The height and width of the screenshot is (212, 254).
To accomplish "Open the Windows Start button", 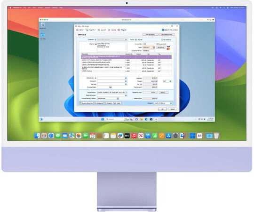I will point(103,119).
